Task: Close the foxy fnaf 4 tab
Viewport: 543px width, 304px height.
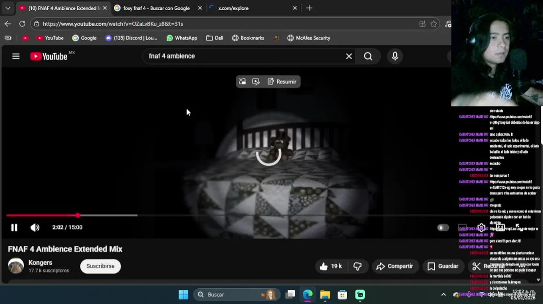Action: (200, 8)
